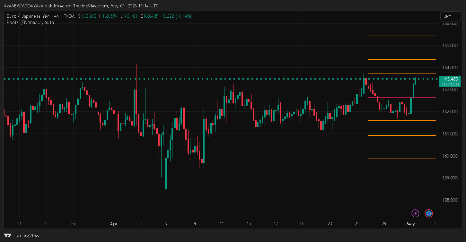This screenshot has height=242, width=466.
Task: Select the topmost orange resistance pivot line
Action: 401,36
